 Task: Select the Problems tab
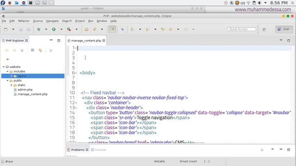pyautogui.click(x=78, y=150)
